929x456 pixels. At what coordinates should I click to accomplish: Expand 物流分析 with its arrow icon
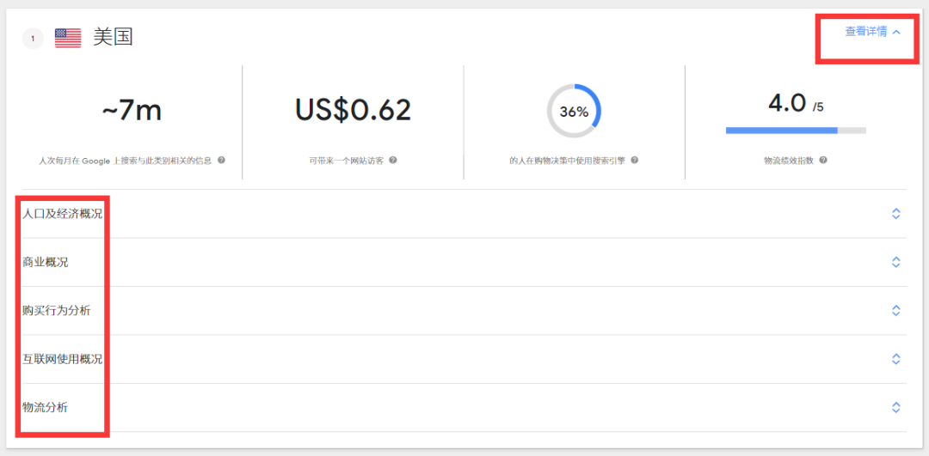pos(895,407)
